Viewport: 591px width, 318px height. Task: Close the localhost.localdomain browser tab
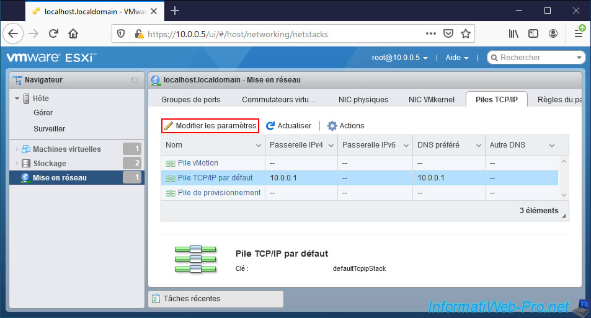point(154,11)
